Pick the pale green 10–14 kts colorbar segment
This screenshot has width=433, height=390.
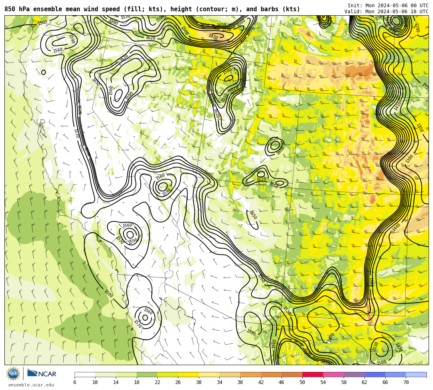coord(105,374)
